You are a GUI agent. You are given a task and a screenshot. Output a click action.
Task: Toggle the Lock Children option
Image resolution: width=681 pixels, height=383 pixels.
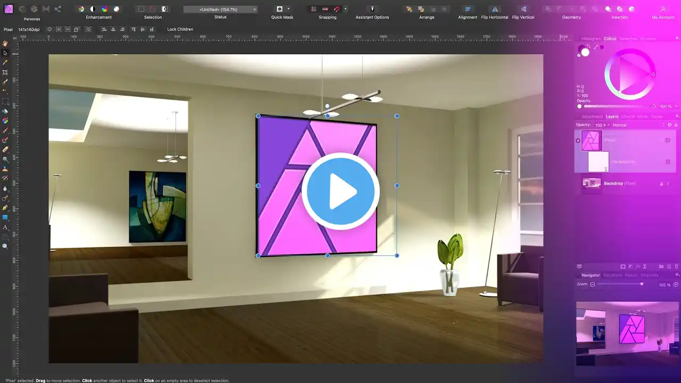tap(180, 29)
